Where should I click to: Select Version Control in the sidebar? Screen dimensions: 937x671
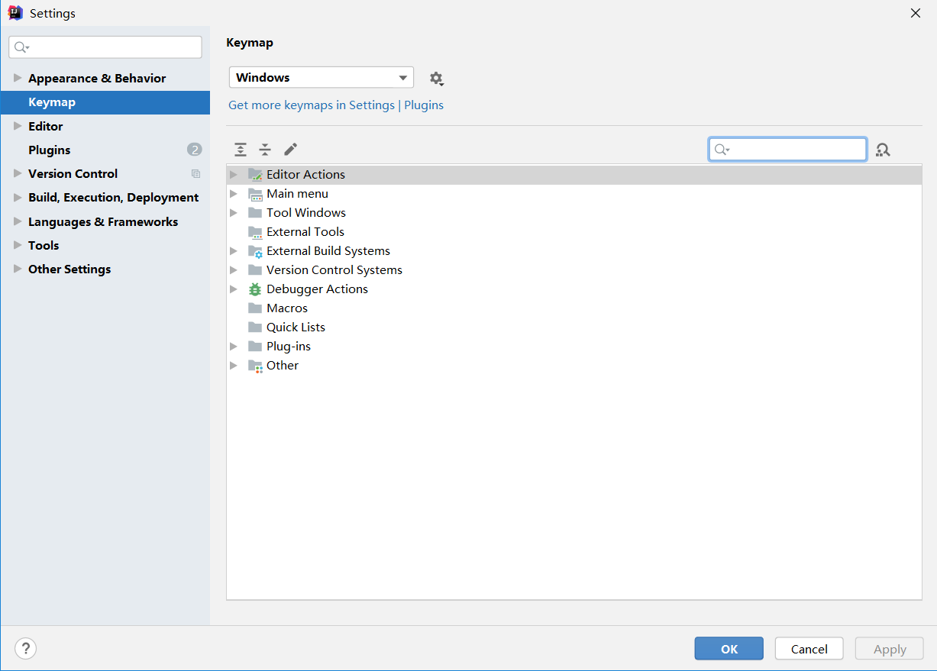click(x=73, y=173)
